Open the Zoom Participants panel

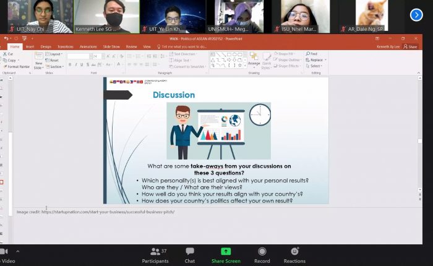click(155, 254)
